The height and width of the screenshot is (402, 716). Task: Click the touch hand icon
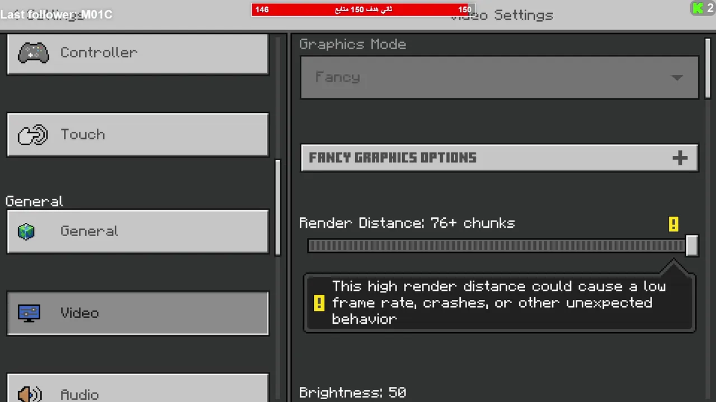pyautogui.click(x=32, y=135)
